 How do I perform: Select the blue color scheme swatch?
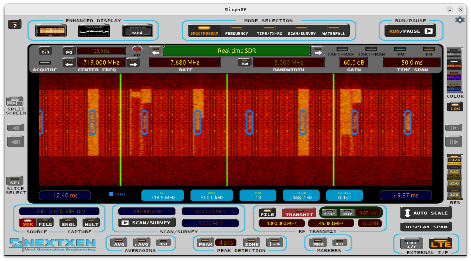tap(454, 88)
